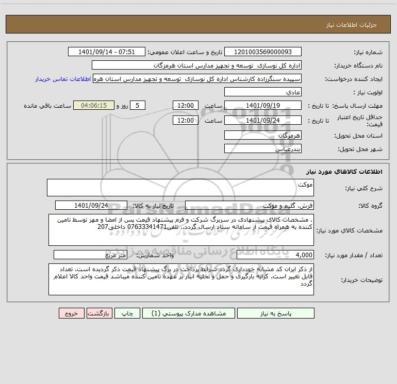Click the شهر محل تحویل label

360,149
